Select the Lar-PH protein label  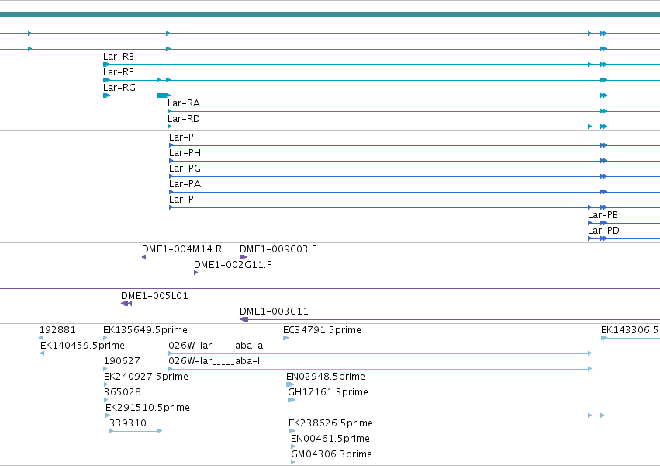coord(185,153)
